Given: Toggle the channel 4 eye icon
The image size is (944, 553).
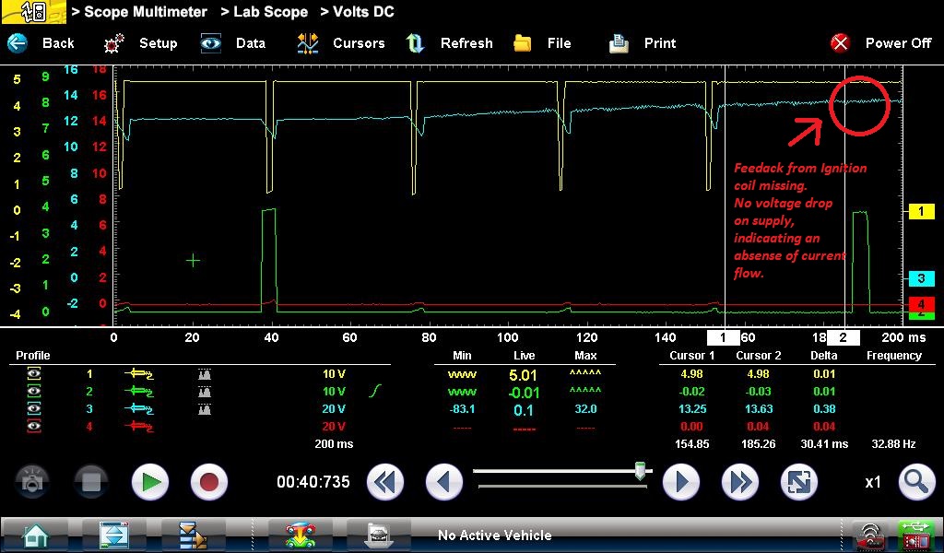Looking at the screenshot, I should [x=34, y=426].
